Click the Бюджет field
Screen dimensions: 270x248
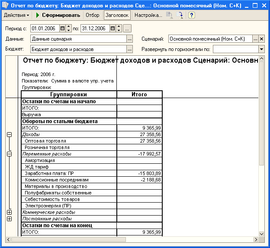(78, 49)
